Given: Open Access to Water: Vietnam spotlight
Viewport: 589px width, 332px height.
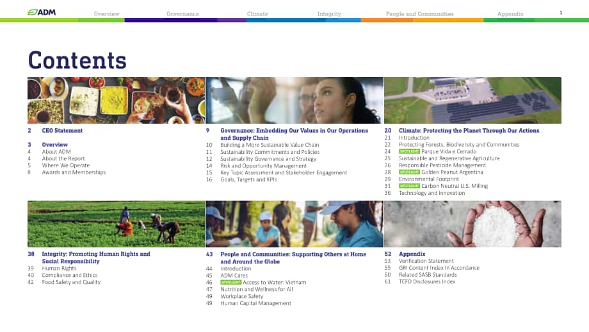Looking at the screenshot, I should pyautogui.click(x=274, y=283).
